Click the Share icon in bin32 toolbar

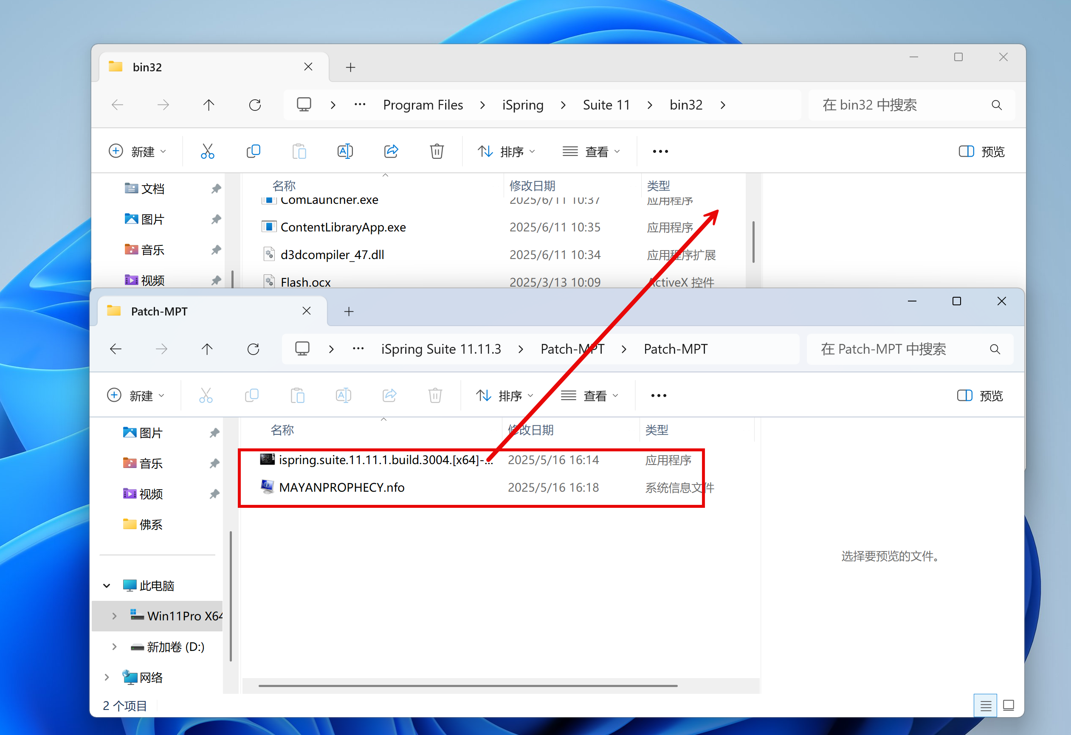tap(391, 151)
